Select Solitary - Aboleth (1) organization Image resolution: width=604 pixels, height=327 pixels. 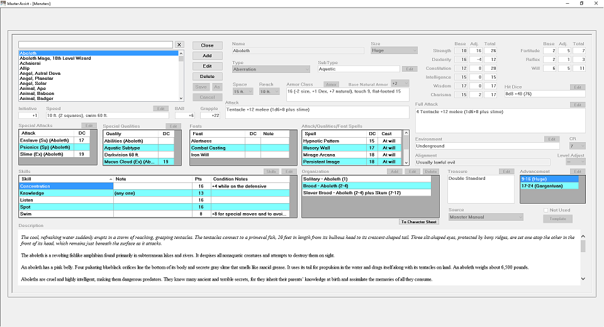pyautogui.click(x=366, y=179)
